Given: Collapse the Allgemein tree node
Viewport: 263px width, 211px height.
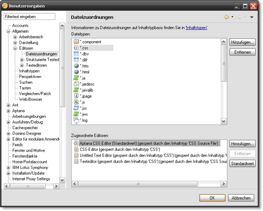Looking at the screenshot, I should tap(8, 31).
